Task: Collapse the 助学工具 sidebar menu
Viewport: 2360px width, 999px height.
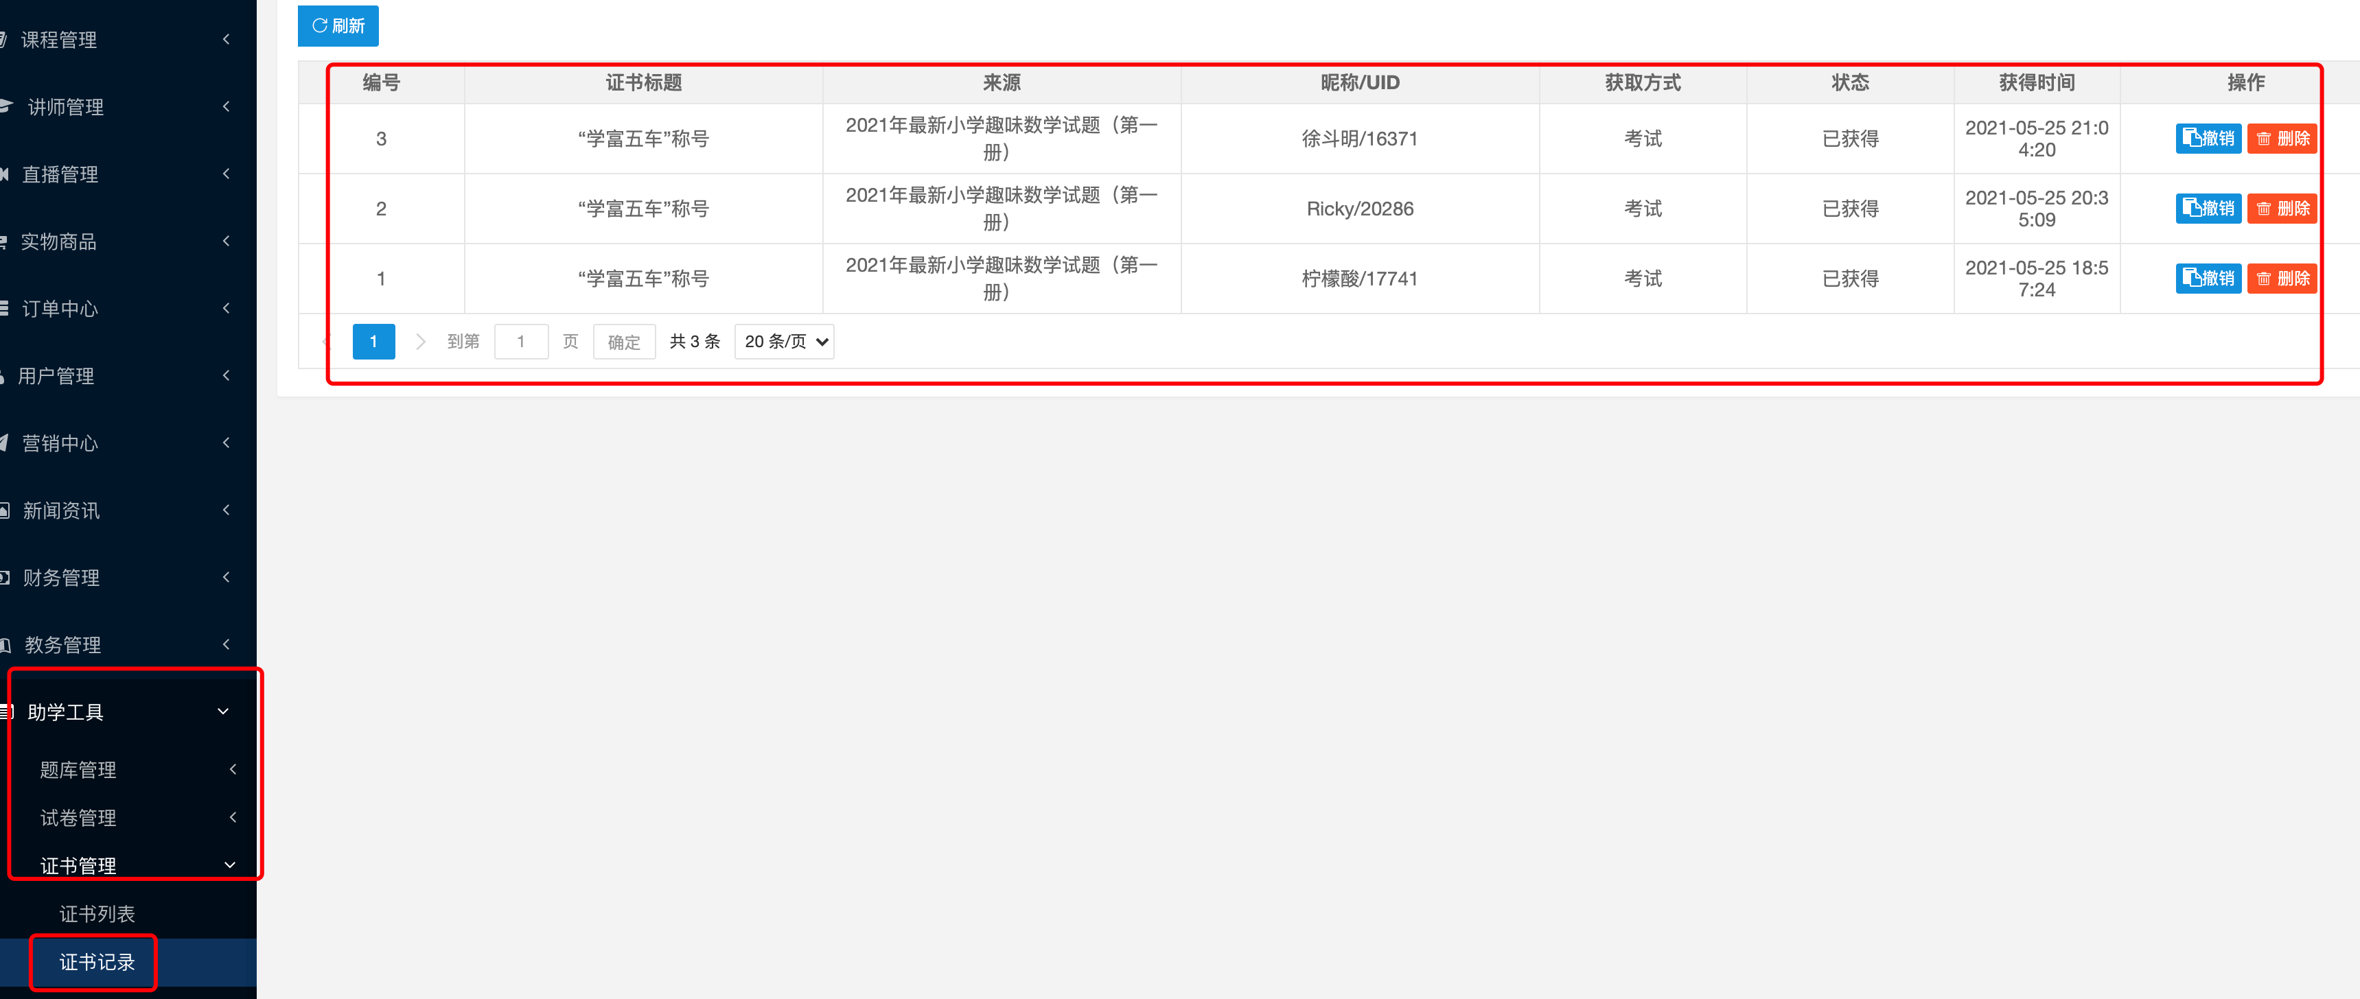Action: click(128, 712)
